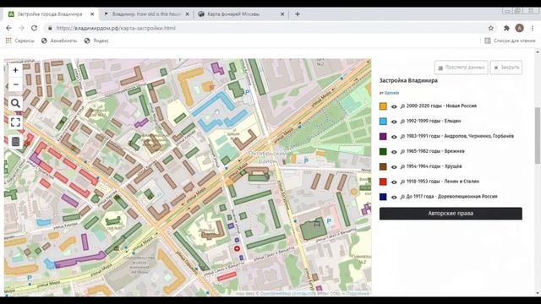This screenshot has width=541, height=304.
Task: Zoom out the map with minus button
Action: coord(15,84)
